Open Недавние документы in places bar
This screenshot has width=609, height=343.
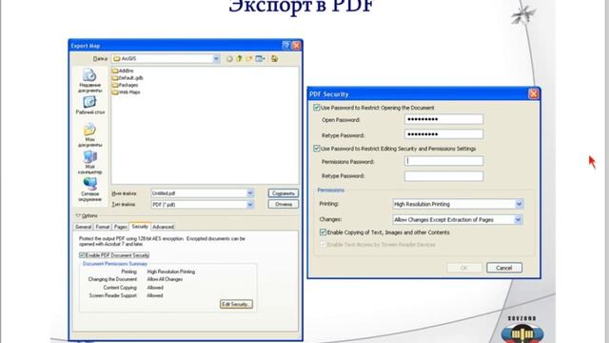[x=89, y=81]
